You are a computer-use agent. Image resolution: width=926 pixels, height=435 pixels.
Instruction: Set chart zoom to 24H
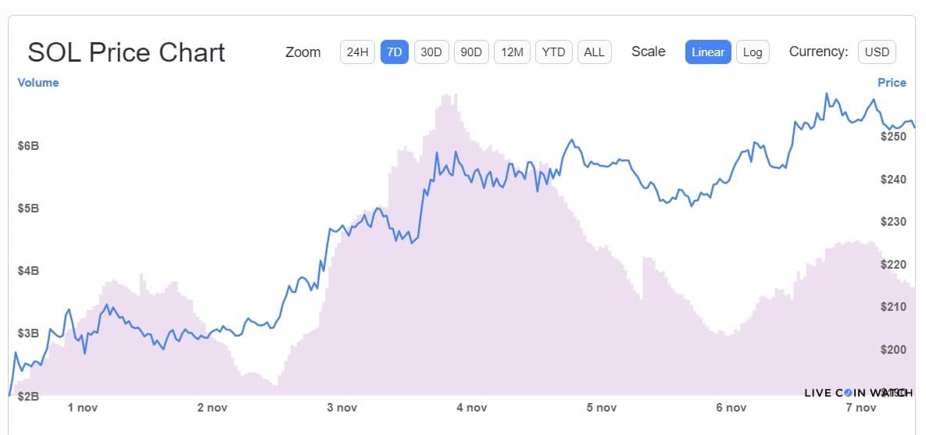coord(356,52)
